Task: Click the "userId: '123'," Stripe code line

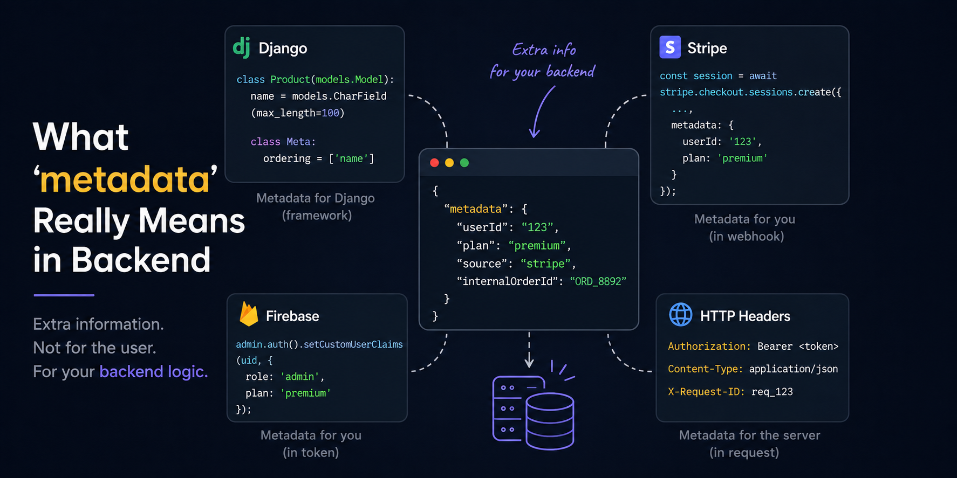Action: point(722,142)
